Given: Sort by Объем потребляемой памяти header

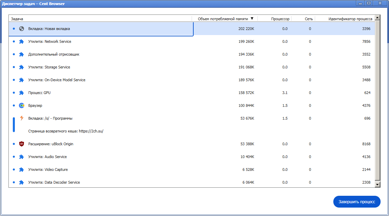Looking at the screenshot, I should [225, 19].
